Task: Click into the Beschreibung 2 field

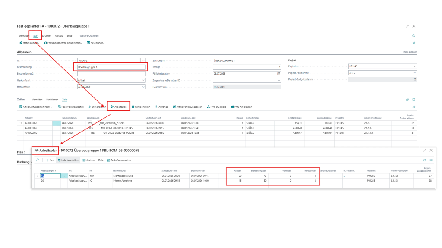Action: pos(111,74)
